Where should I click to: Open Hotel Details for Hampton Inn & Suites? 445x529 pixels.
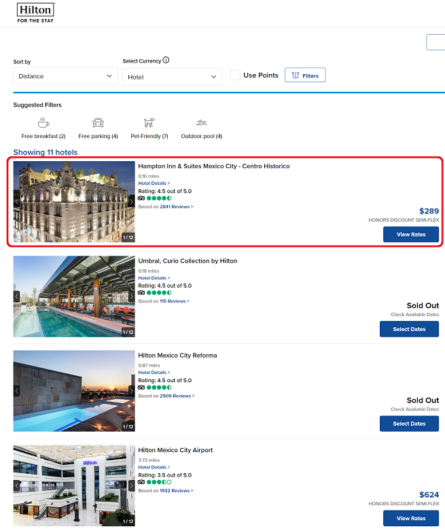click(x=154, y=183)
